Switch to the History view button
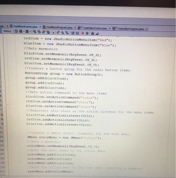Screen dimensions: 176x178 7,31
